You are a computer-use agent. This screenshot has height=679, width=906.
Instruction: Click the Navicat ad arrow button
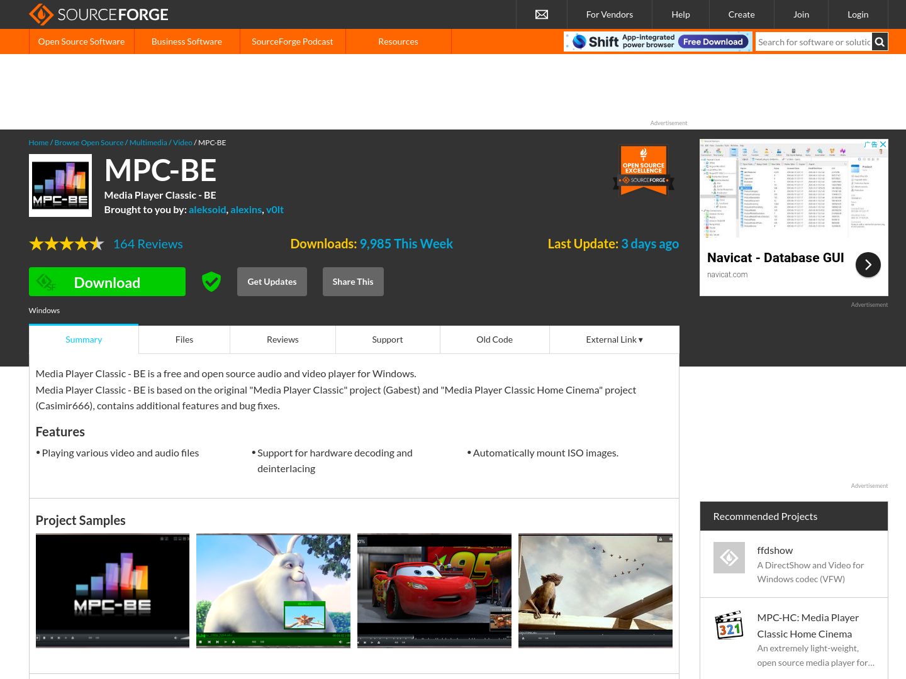point(868,265)
